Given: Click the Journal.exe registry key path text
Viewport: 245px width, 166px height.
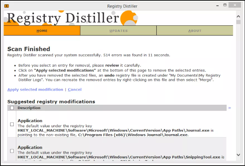Looking at the screenshot, I should [113, 130].
